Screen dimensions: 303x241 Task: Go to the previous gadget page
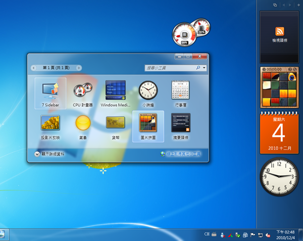coord(34,67)
